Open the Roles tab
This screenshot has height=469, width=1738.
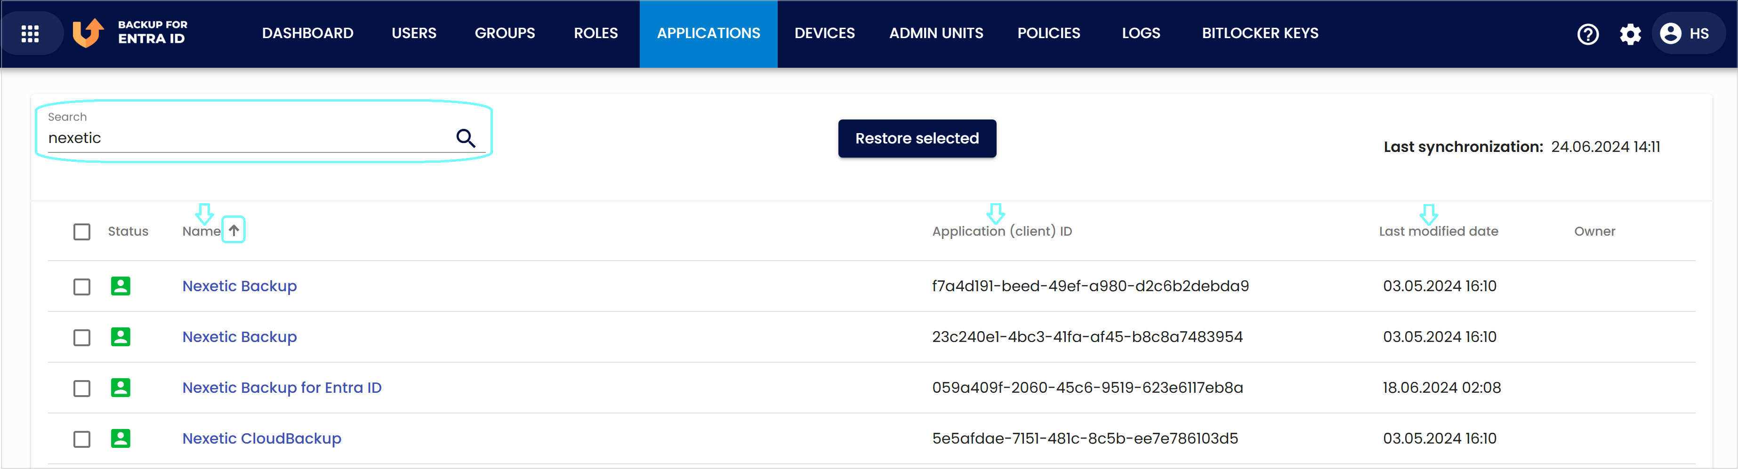pos(596,33)
